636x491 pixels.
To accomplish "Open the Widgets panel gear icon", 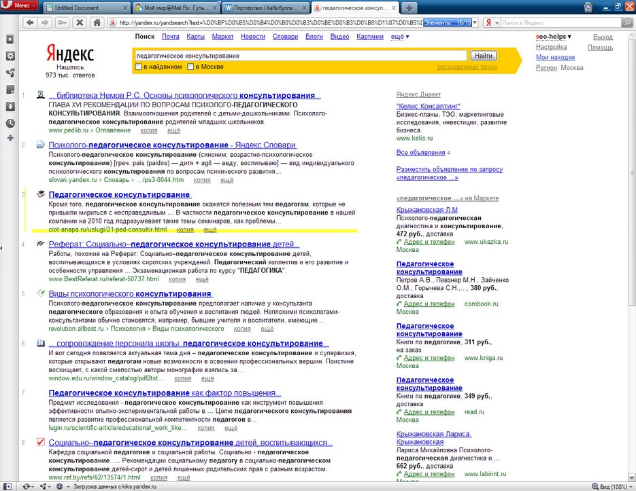I will tap(10, 56).
